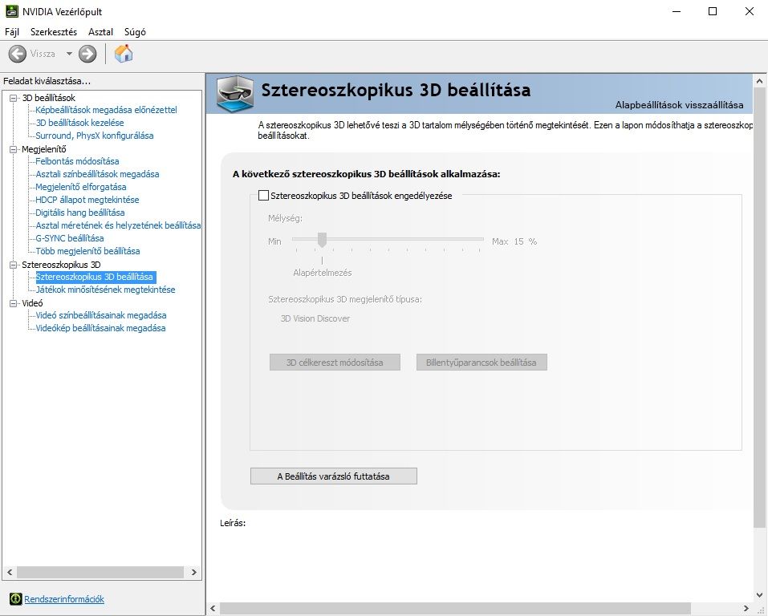This screenshot has height=616, width=768.
Task: Click main panel horizontal scroll right arrow
Action: point(746,608)
